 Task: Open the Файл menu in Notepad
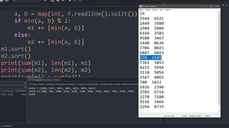coord(141,10)
